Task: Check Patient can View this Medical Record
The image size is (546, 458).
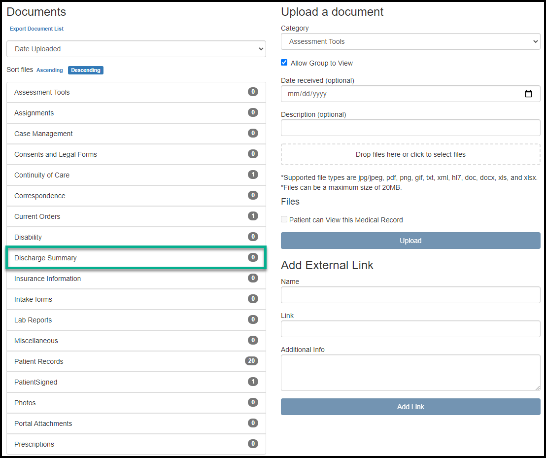Action: 284,219
